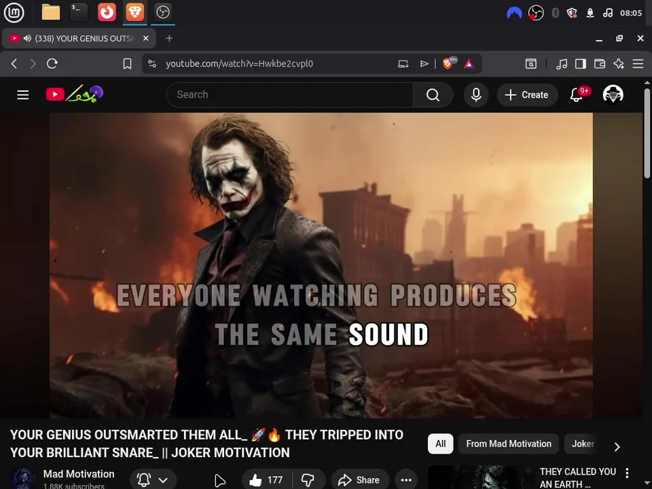Share this video

[x=360, y=480]
